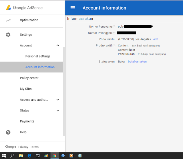Open Windows Start menu
Screen dimensions: 183x159
[4, 156]
